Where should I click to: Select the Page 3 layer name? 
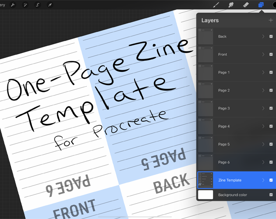(x=224, y=108)
